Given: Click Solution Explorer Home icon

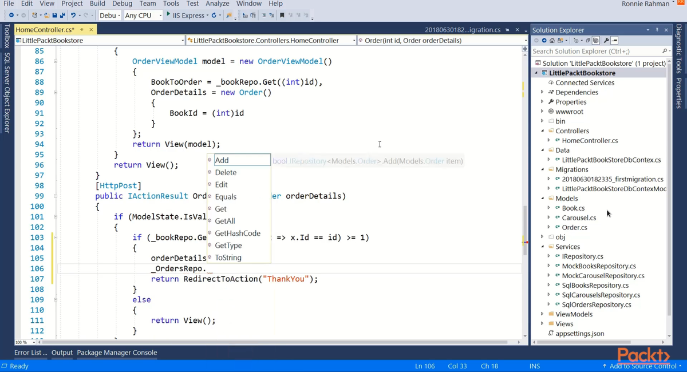Looking at the screenshot, I should point(552,41).
